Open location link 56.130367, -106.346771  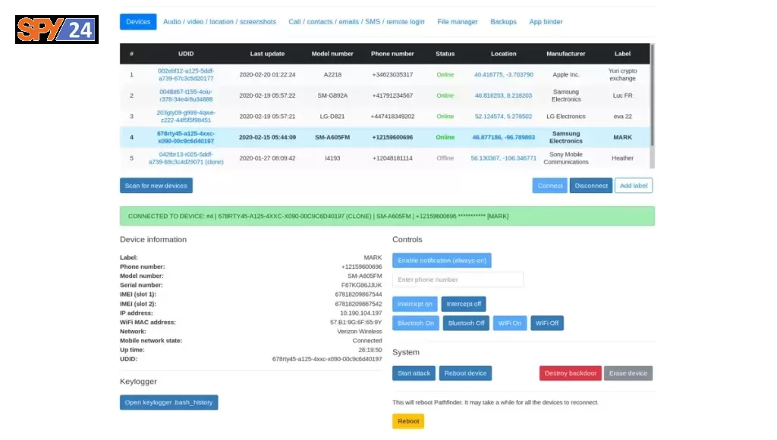[504, 158]
